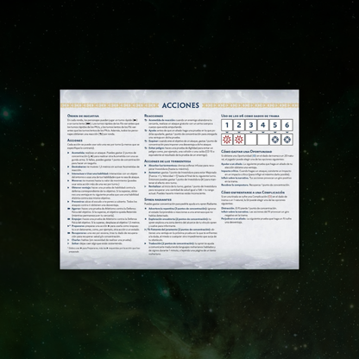Click the Orden de iniciativa heading
The width and height of the screenshot is (359, 359).
83,116
